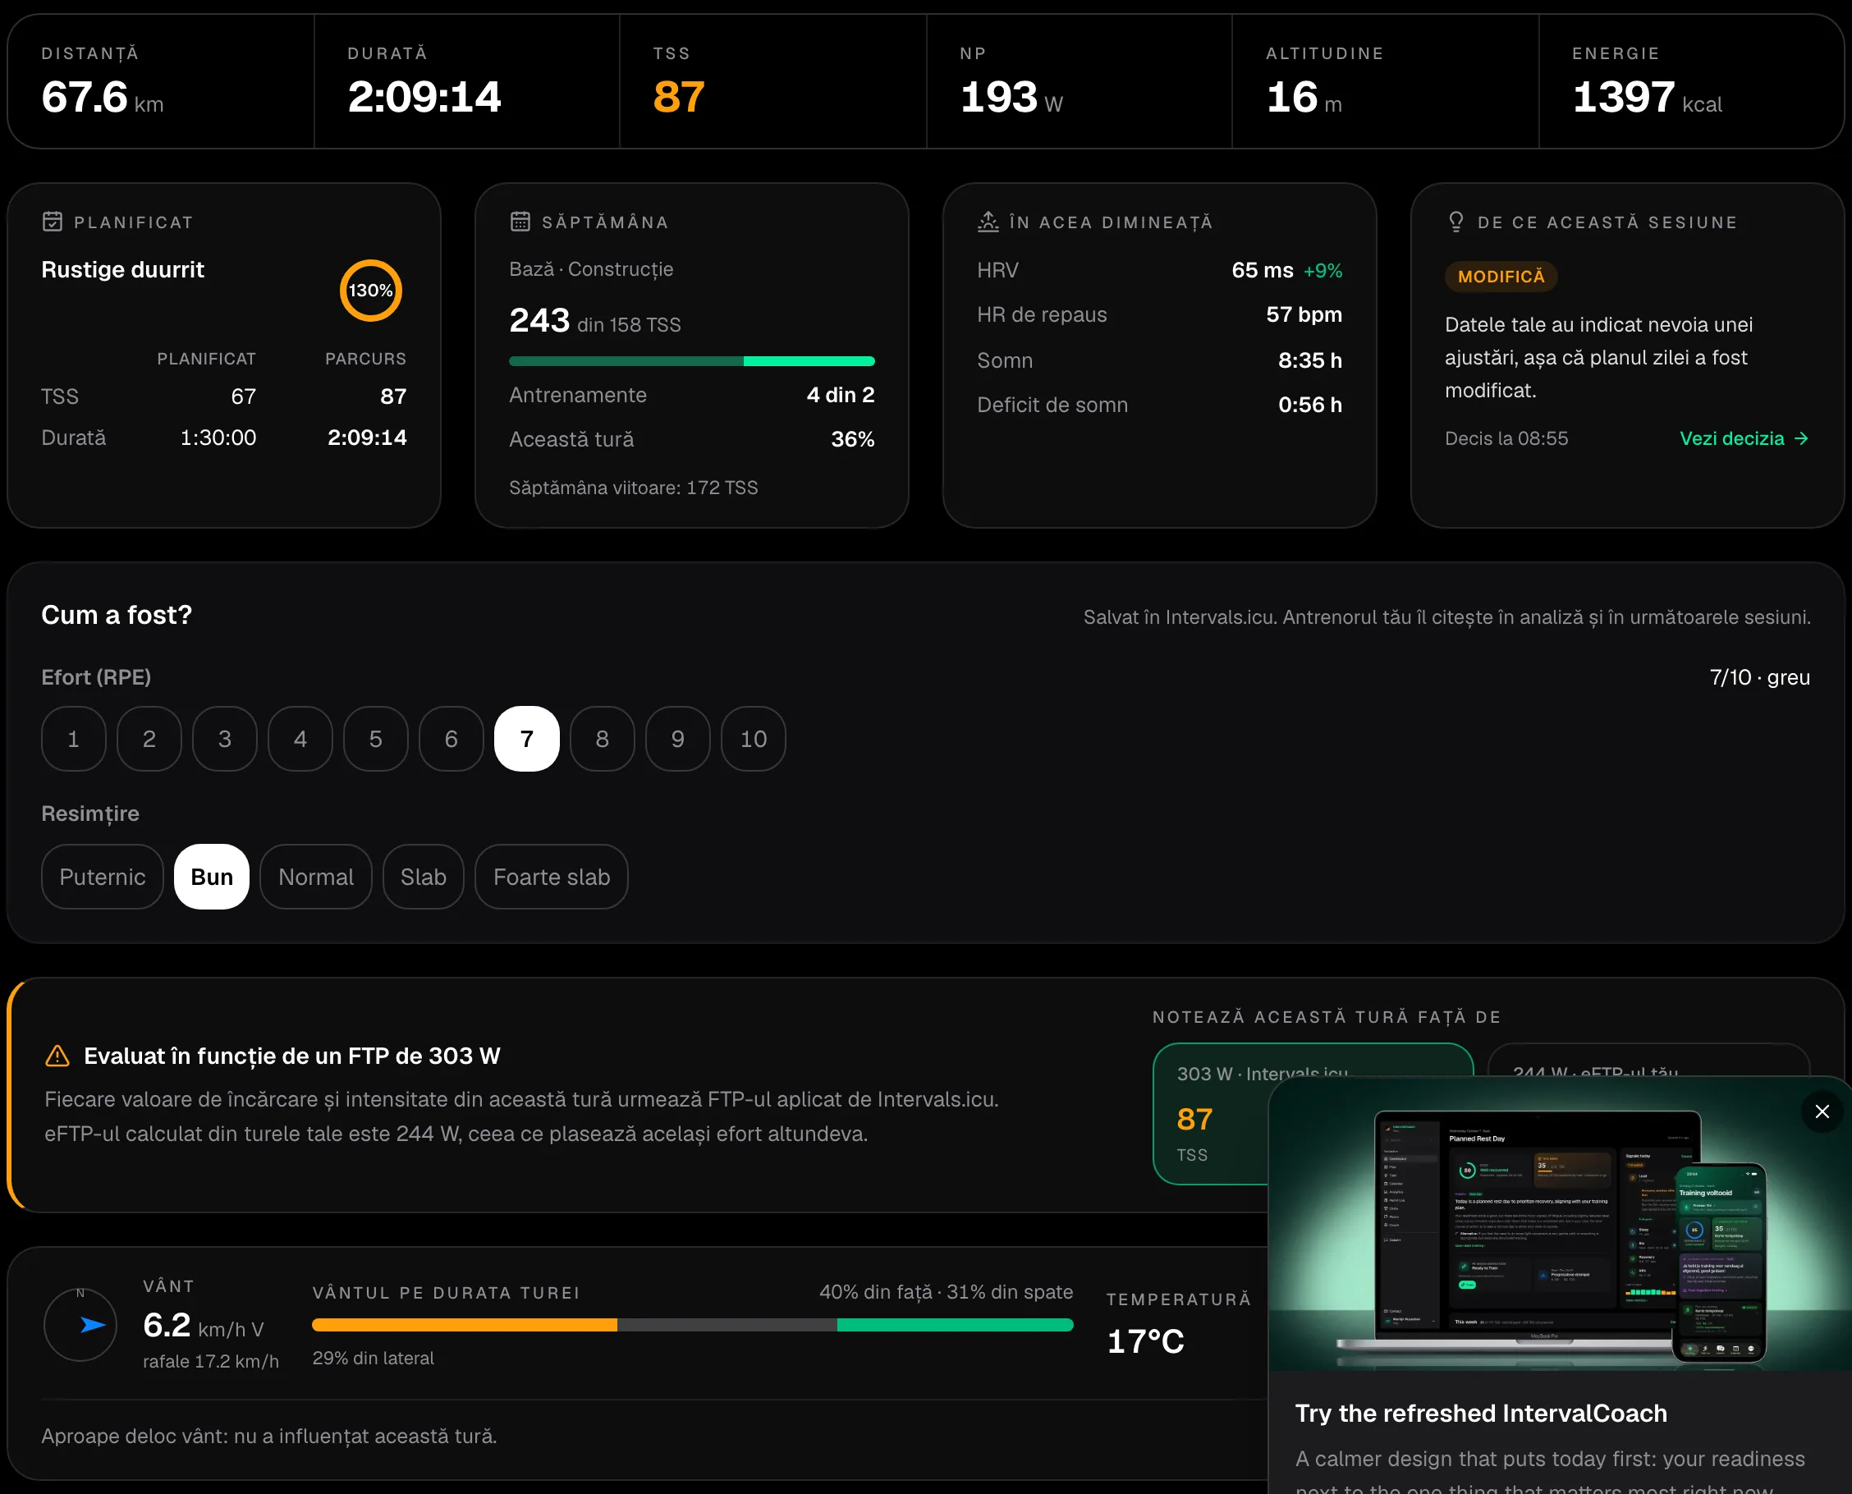Click the 130% completion ring
This screenshot has width=1852, height=1494.
click(x=371, y=290)
